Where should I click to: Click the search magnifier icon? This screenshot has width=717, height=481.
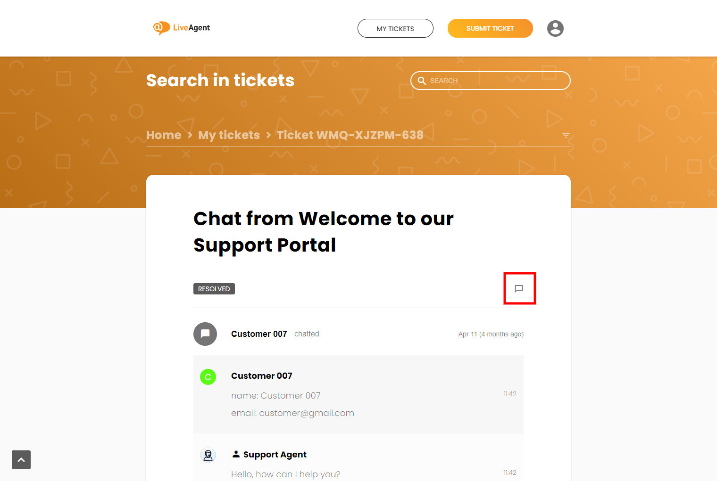tap(422, 81)
